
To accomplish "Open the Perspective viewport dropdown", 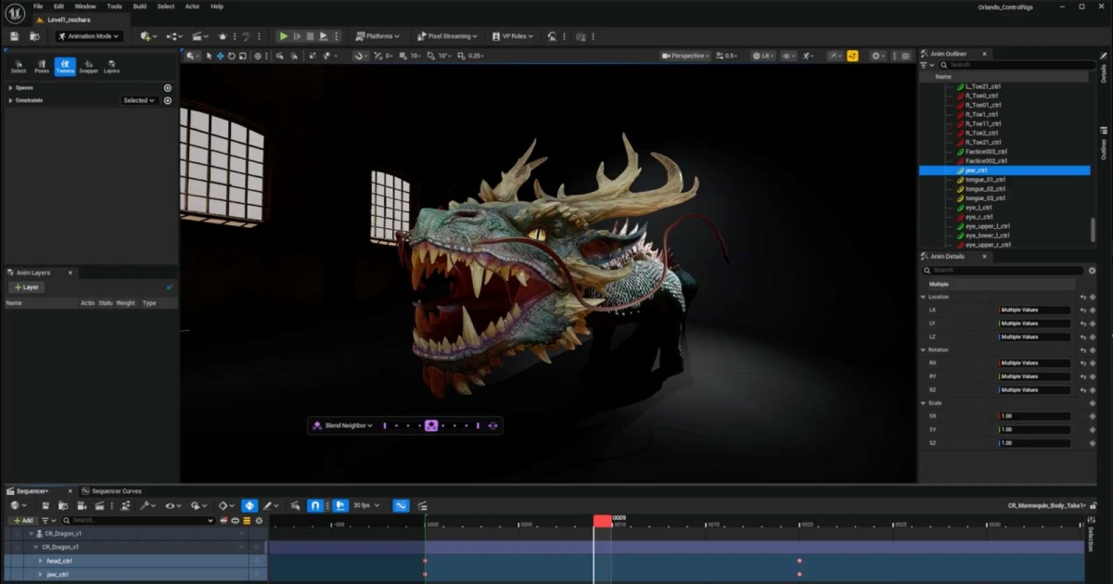I will click(x=686, y=56).
